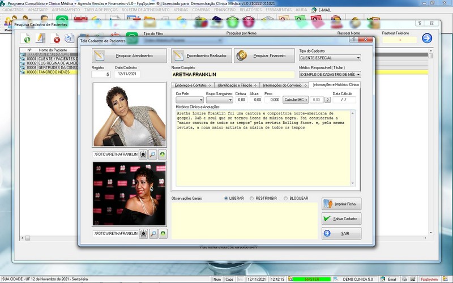The height and width of the screenshot is (283, 453).
Task: Click the new patient record icon with green plus
Action: 26,38
